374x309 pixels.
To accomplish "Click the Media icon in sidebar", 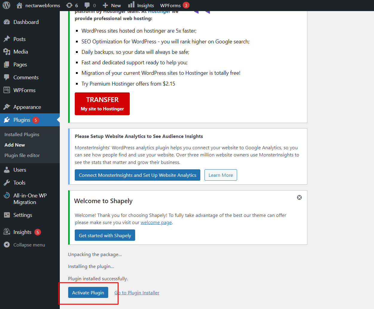I will pos(7,52).
